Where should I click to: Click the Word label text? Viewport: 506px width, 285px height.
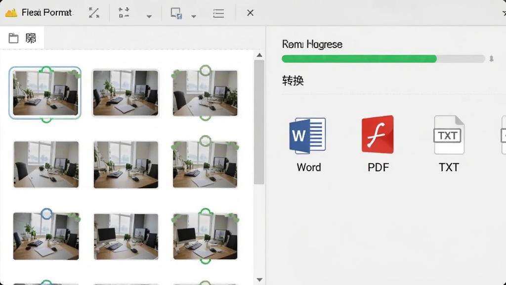tap(309, 167)
